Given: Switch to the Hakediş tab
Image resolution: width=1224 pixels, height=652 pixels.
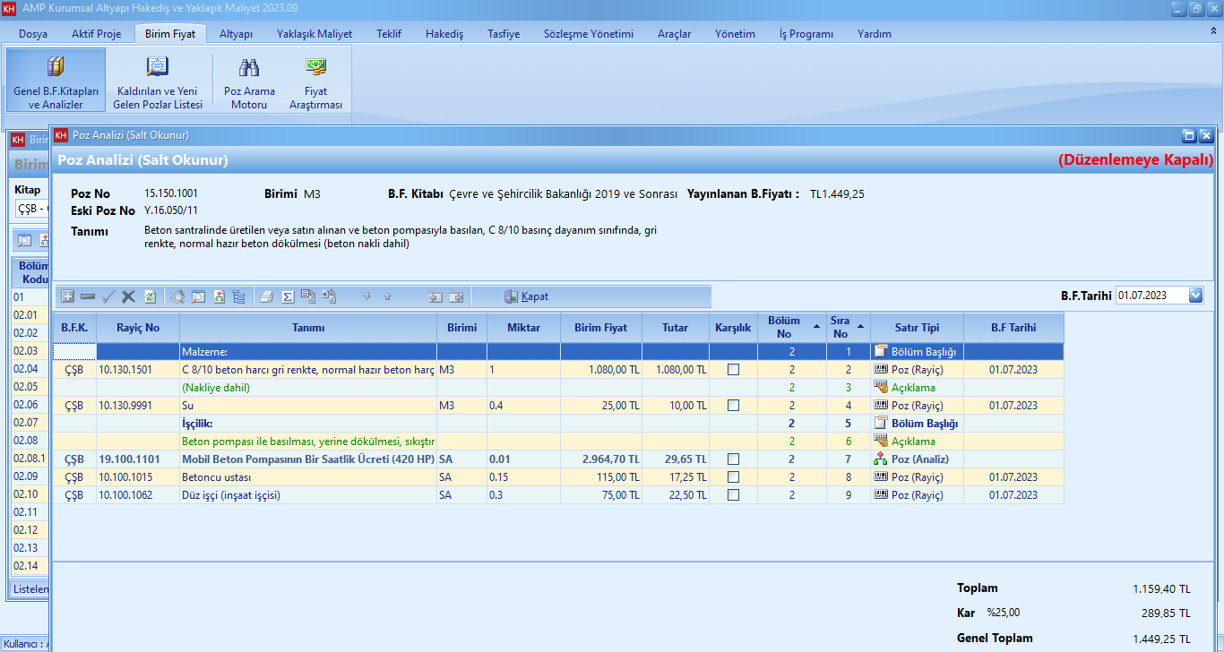Looking at the screenshot, I should (x=444, y=34).
